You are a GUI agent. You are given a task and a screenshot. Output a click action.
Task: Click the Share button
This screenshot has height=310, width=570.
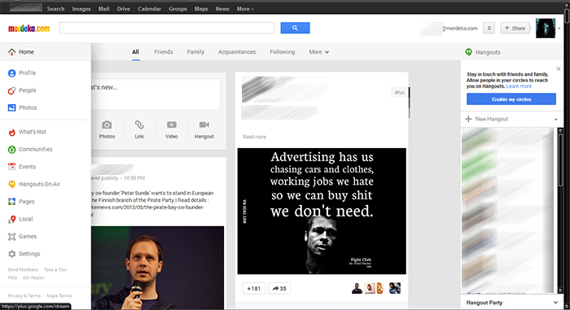[515, 28]
